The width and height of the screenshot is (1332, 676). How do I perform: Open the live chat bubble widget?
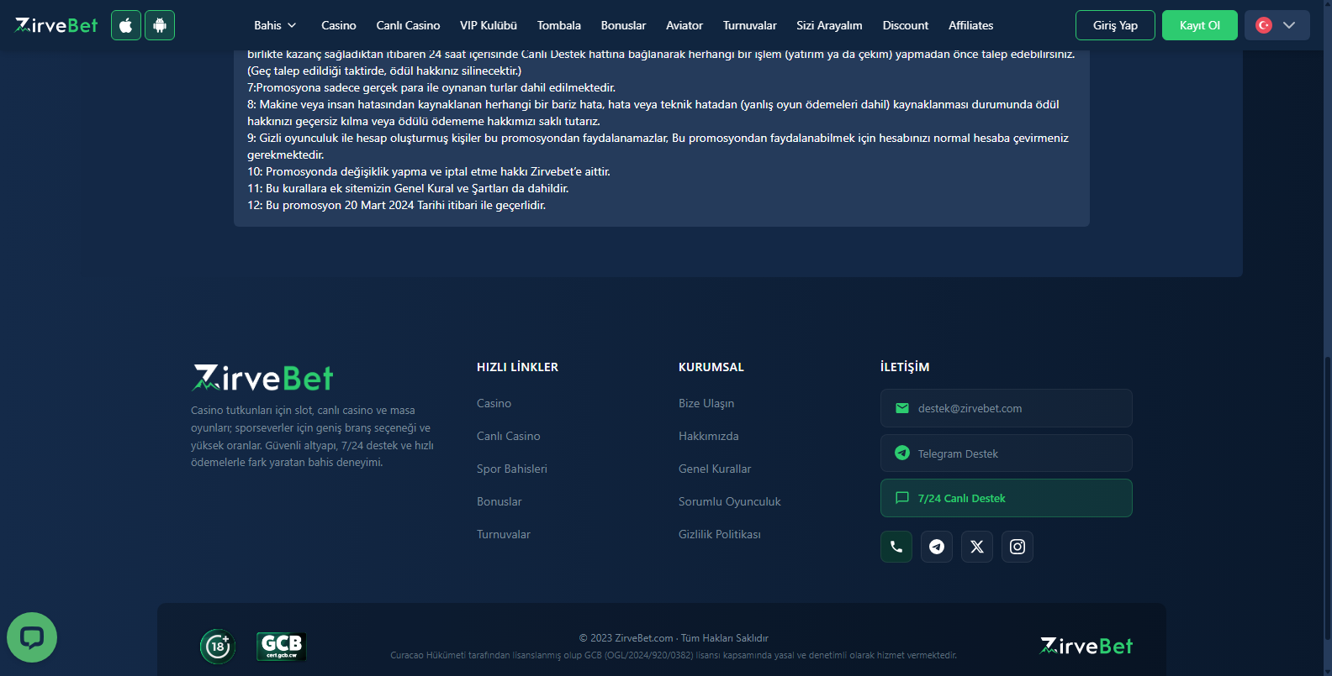[32, 637]
